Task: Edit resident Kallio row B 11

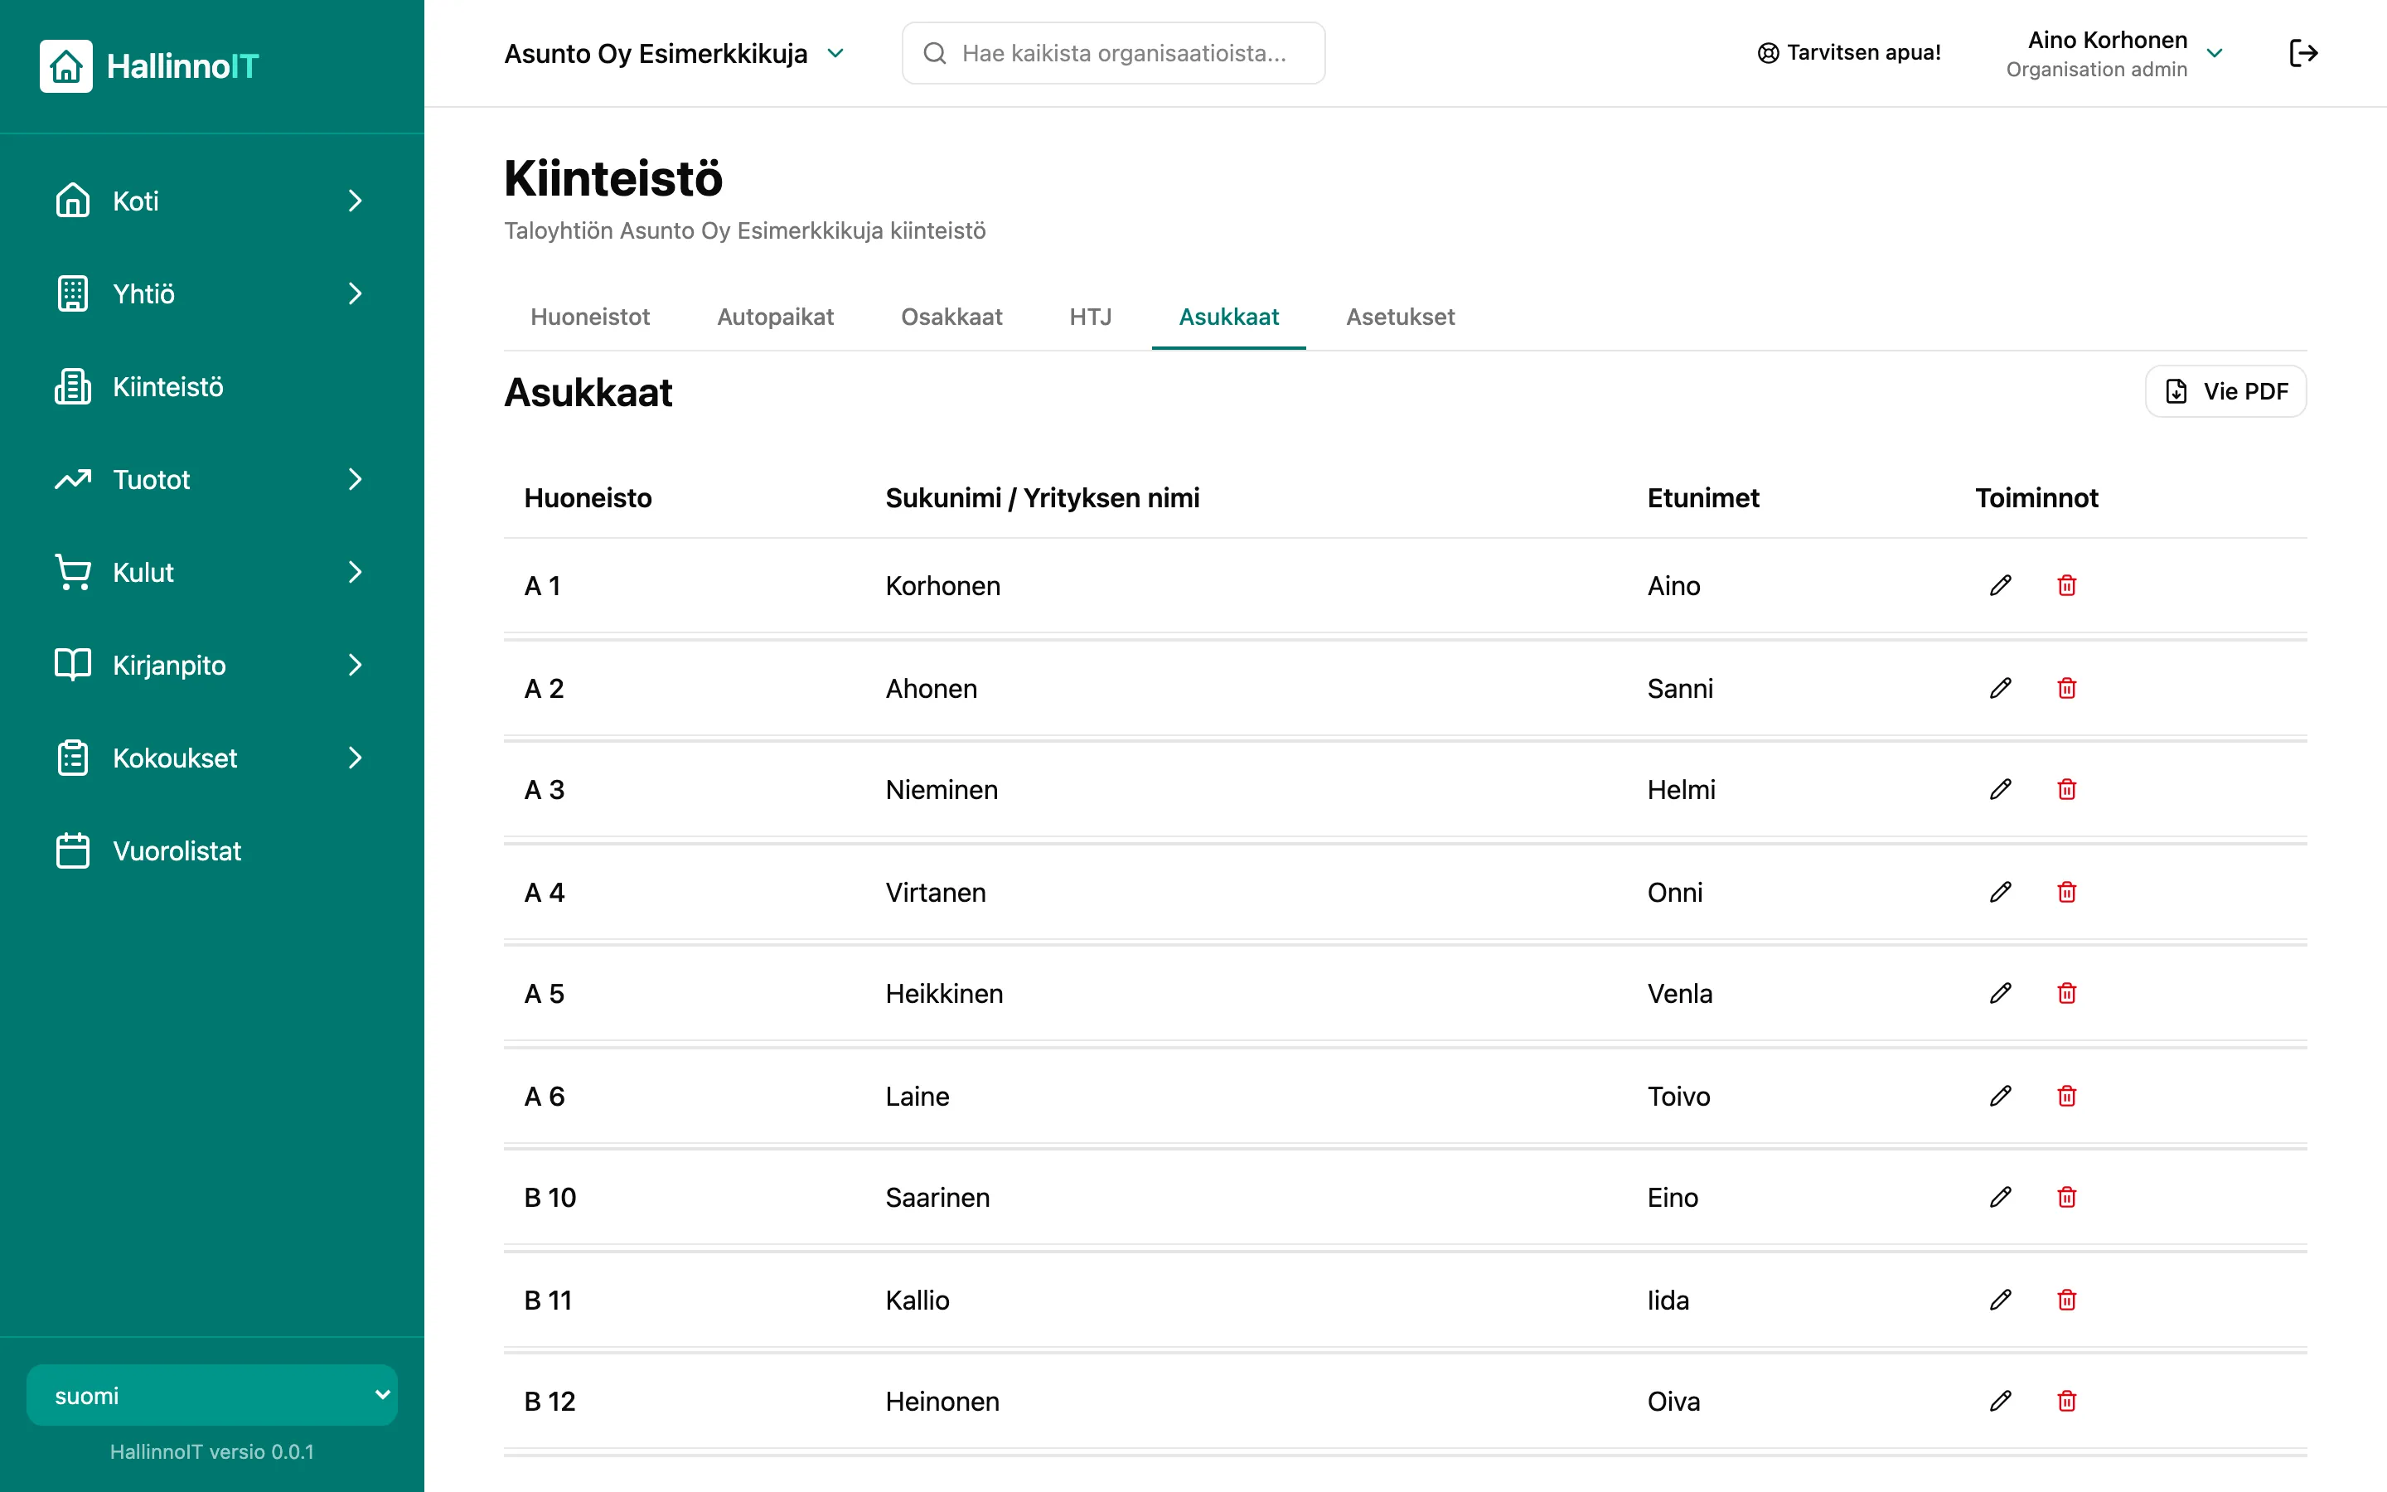Action: tap(2000, 1300)
